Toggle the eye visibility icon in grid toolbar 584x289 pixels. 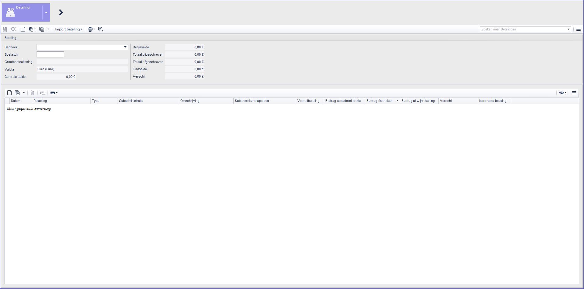[x=561, y=93]
